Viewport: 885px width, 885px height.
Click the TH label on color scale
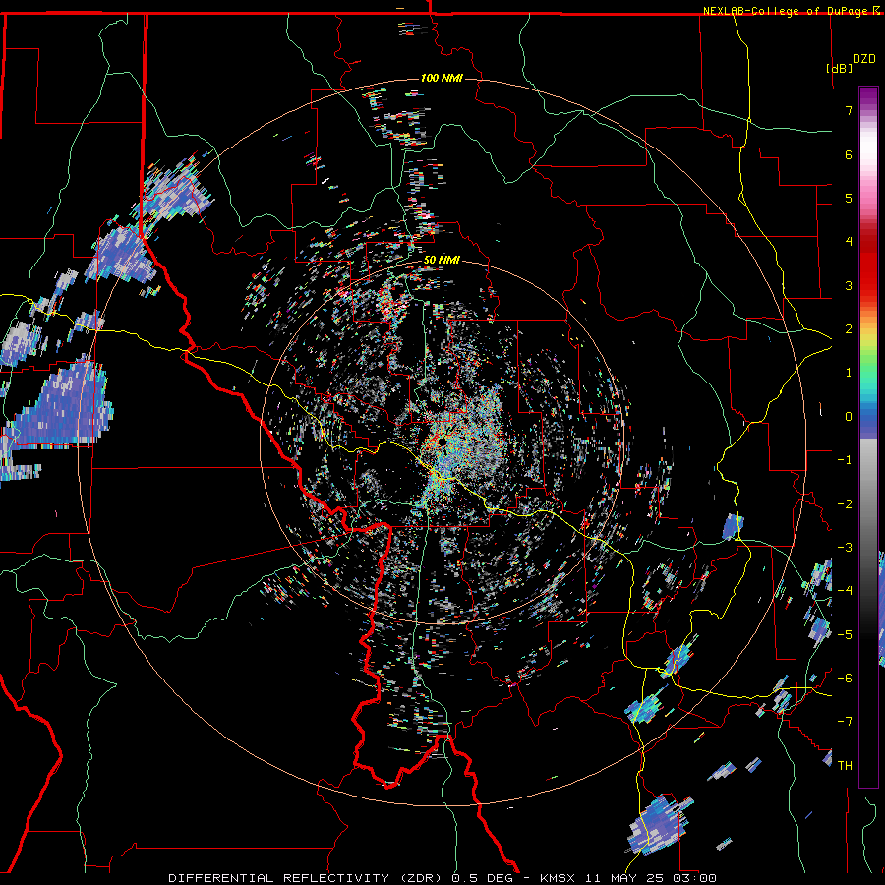pos(846,765)
